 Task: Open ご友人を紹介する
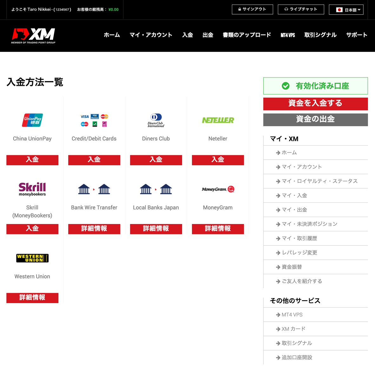pyautogui.click(x=316, y=281)
